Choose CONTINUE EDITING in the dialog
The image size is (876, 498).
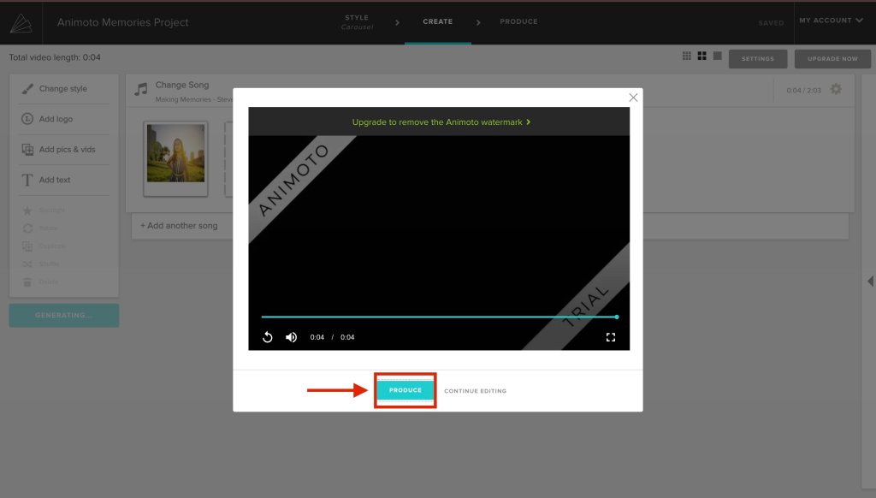(475, 391)
